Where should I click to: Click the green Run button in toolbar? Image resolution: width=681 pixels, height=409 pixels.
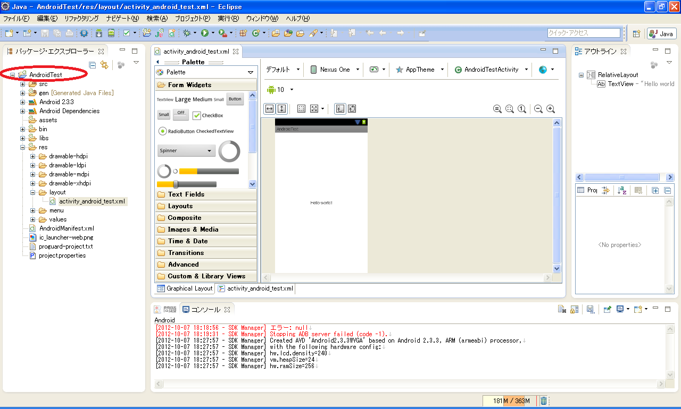(205, 33)
